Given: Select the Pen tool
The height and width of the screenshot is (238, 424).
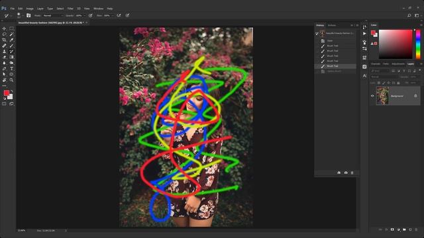Looking at the screenshot, I should click(x=4, y=69).
